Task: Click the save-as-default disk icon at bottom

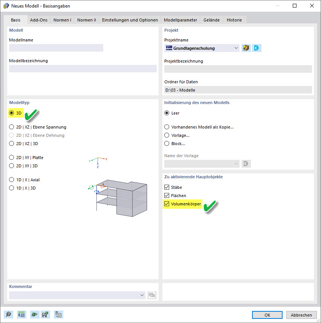Action: tap(45, 315)
